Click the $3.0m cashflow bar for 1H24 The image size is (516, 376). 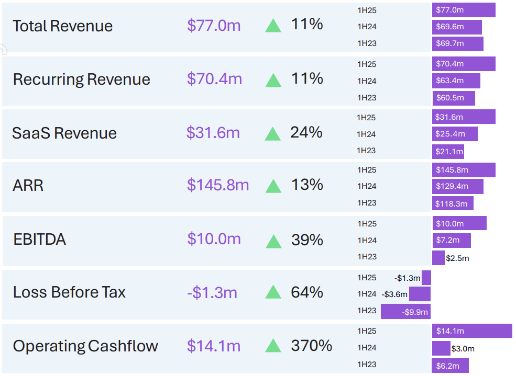(x=441, y=348)
